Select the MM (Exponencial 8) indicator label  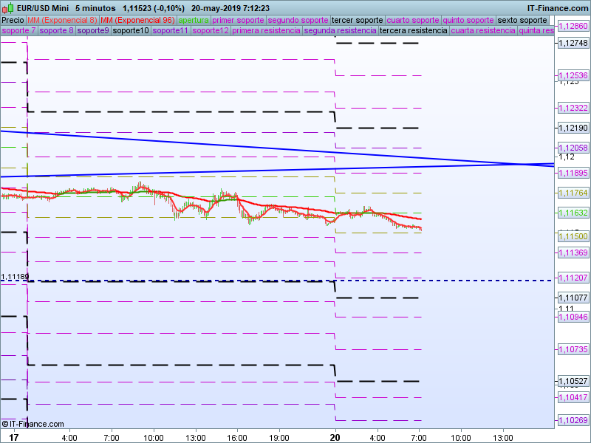click(x=62, y=20)
